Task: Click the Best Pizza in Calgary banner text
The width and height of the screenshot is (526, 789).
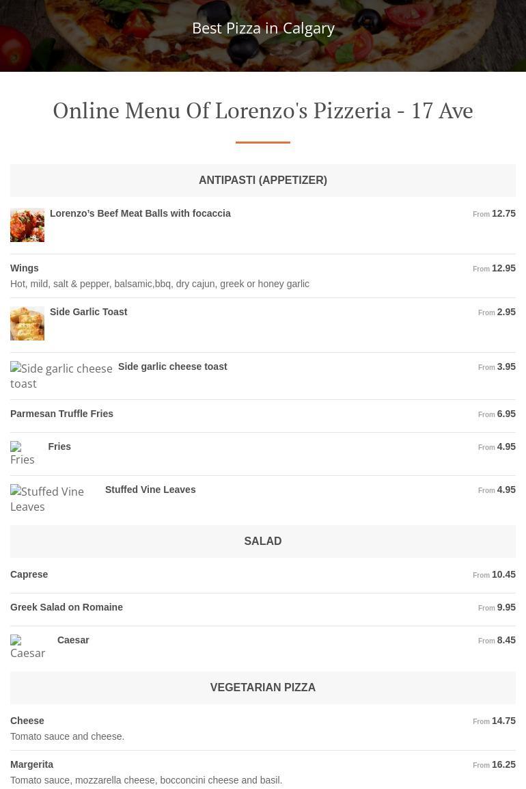Action: (x=263, y=28)
